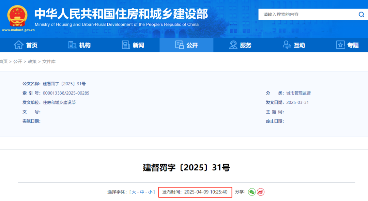Viewport: 368px width, 201px height.
Task: Go to 文件库 in the breadcrumb
Action: (49, 62)
